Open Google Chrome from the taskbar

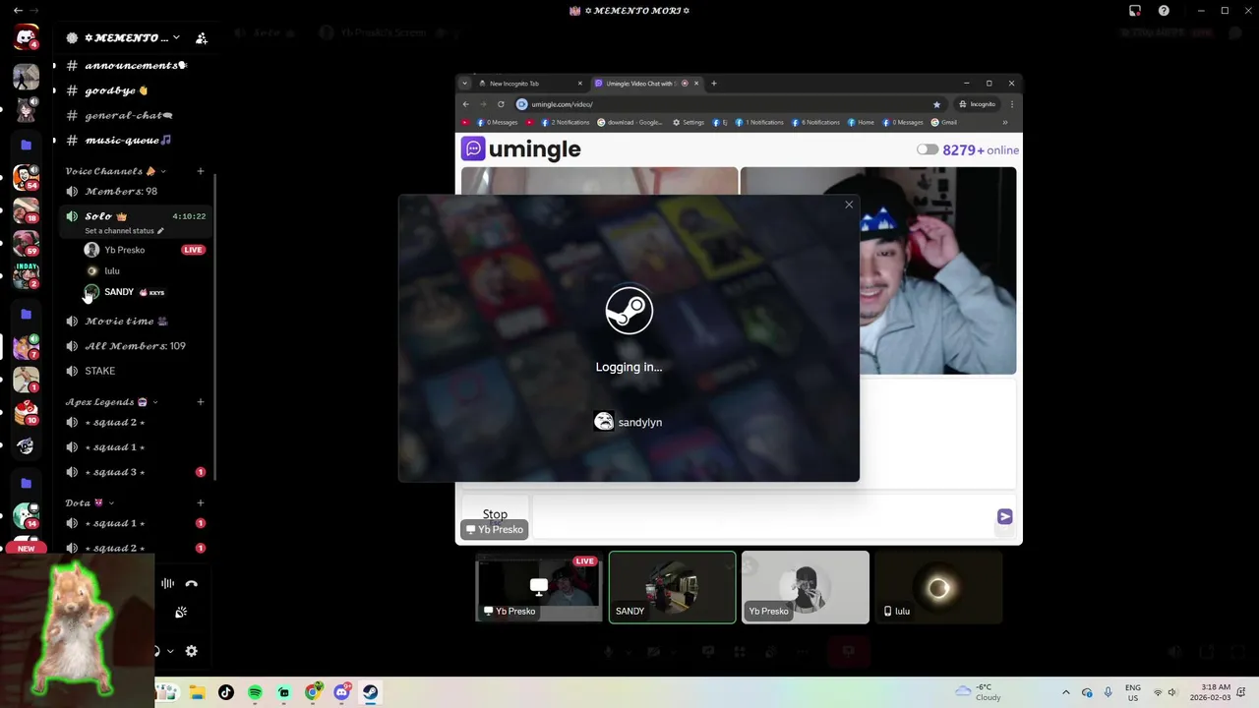(313, 692)
